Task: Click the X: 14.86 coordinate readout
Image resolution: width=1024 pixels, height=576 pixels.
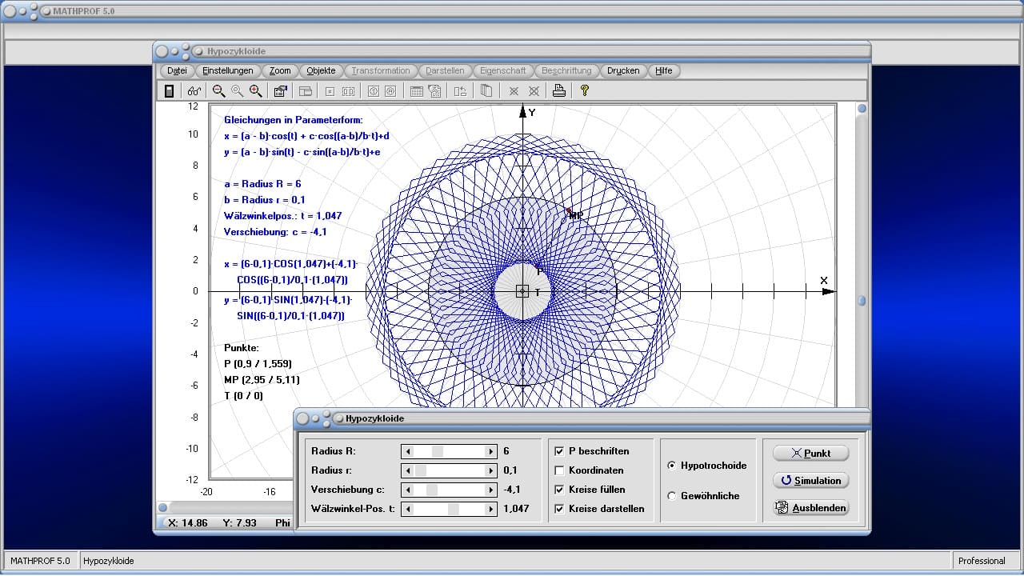Action: 188,522
